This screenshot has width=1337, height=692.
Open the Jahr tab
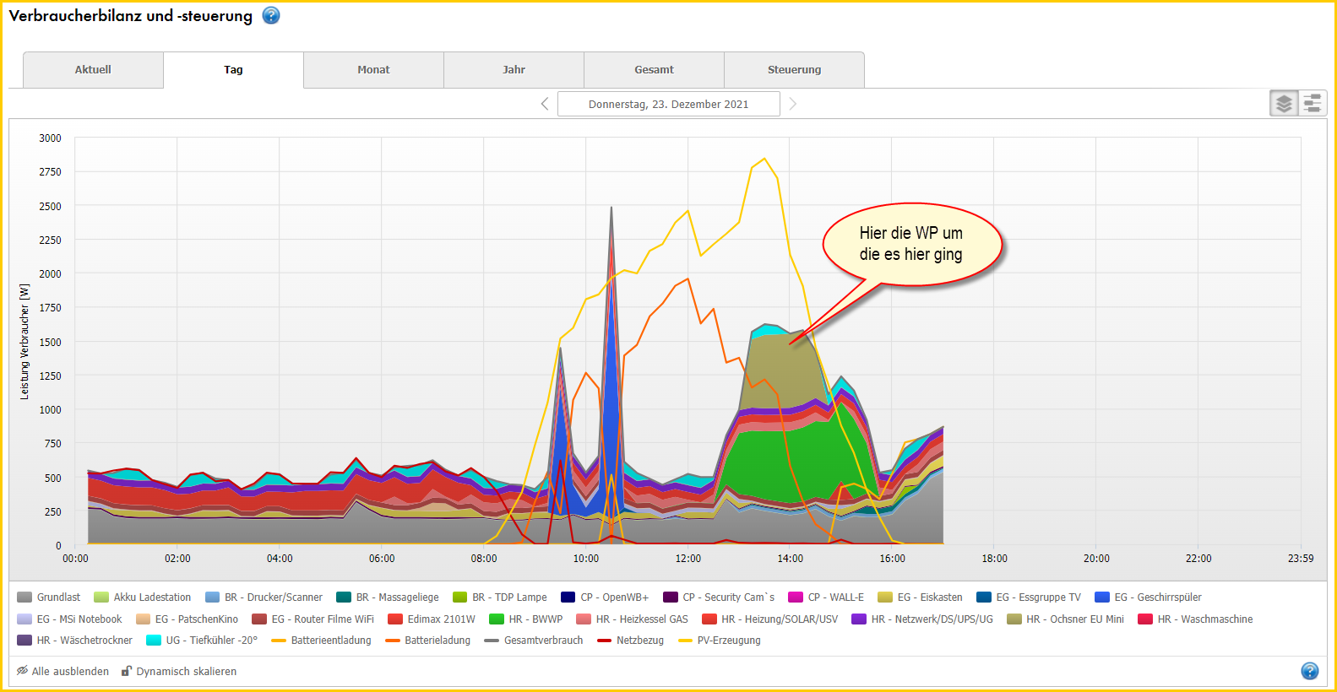[514, 70]
